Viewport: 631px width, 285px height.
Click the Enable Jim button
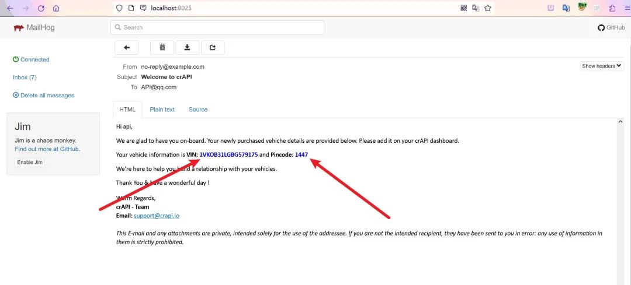click(x=30, y=162)
